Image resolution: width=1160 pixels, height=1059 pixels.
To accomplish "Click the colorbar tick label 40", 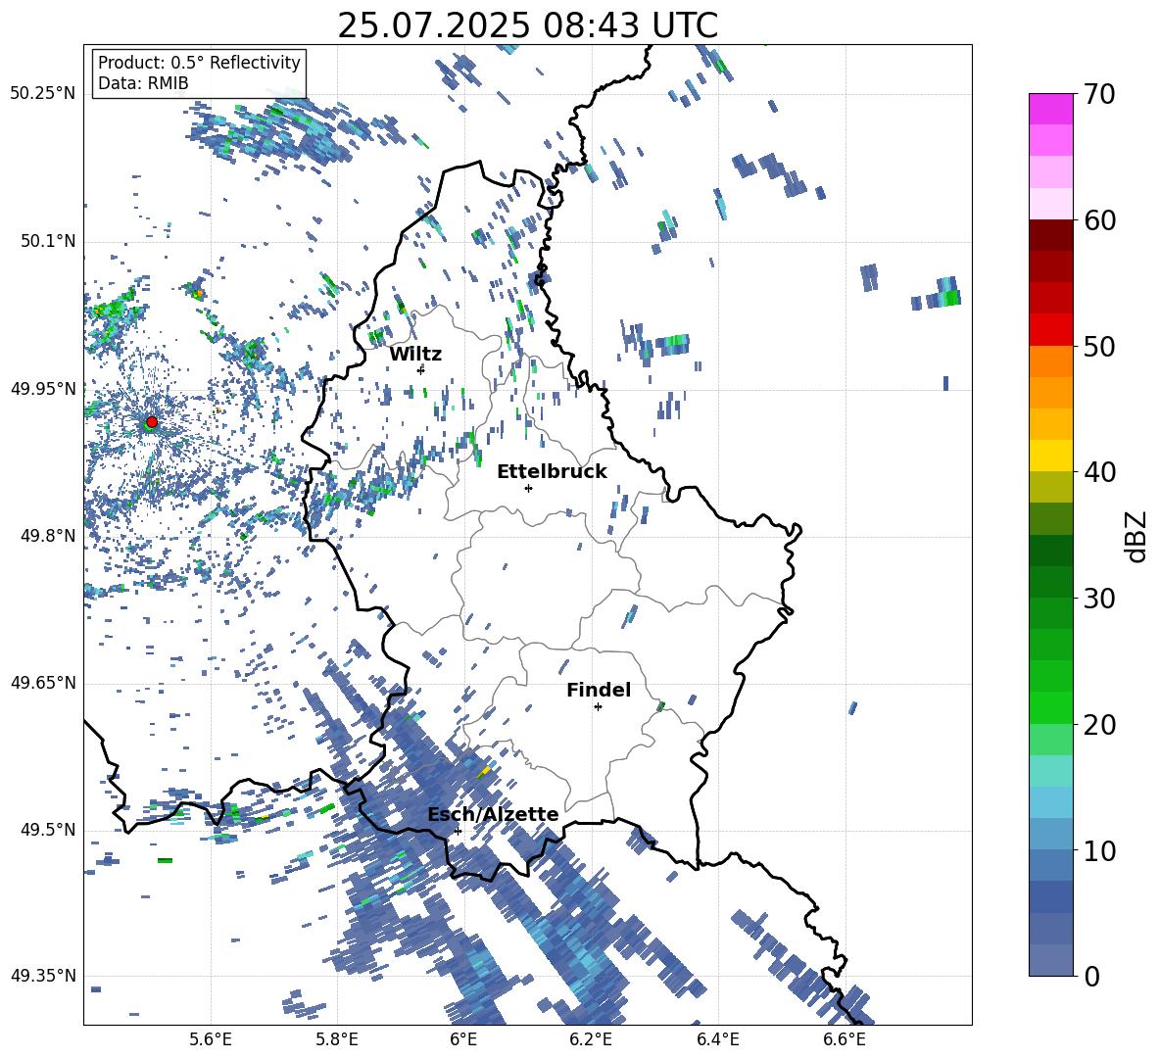I will (x=1099, y=472).
